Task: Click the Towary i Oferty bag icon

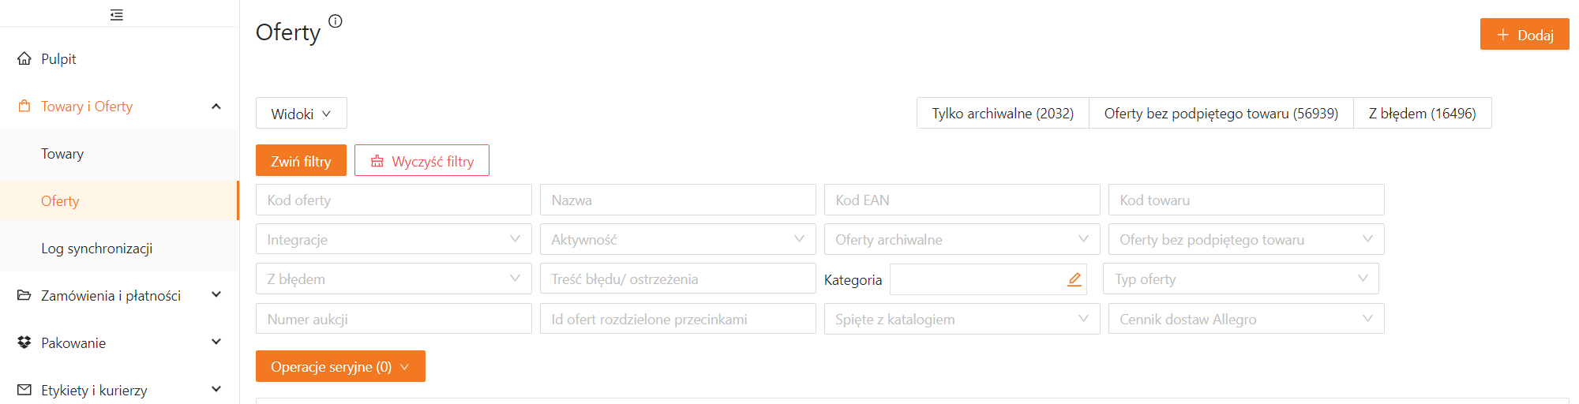Action: tap(24, 106)
